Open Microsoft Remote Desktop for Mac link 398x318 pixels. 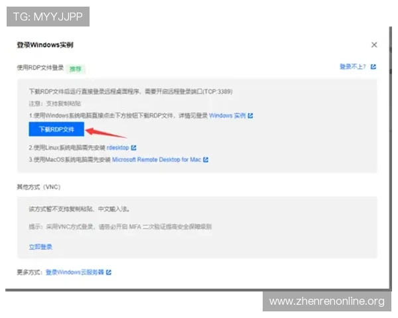(x=157, y=160)
